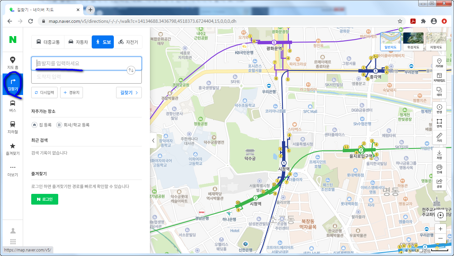Viewport: 454px width, 256px height.
Task: Open 더보기 more menu in the sidebar
Action: tap(13, 171)
